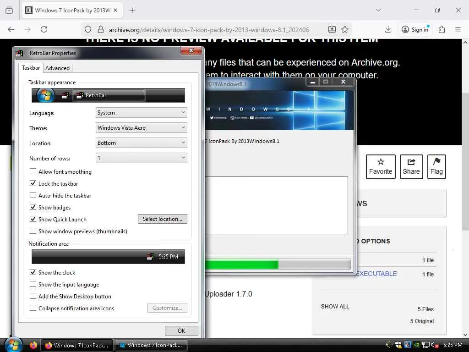Click the spinning dots tray icon
469x352 pixels.
point(389,345)
